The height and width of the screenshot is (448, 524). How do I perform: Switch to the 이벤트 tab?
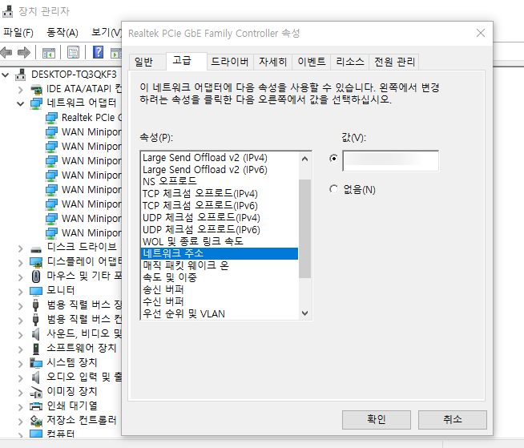pos(312,62)
